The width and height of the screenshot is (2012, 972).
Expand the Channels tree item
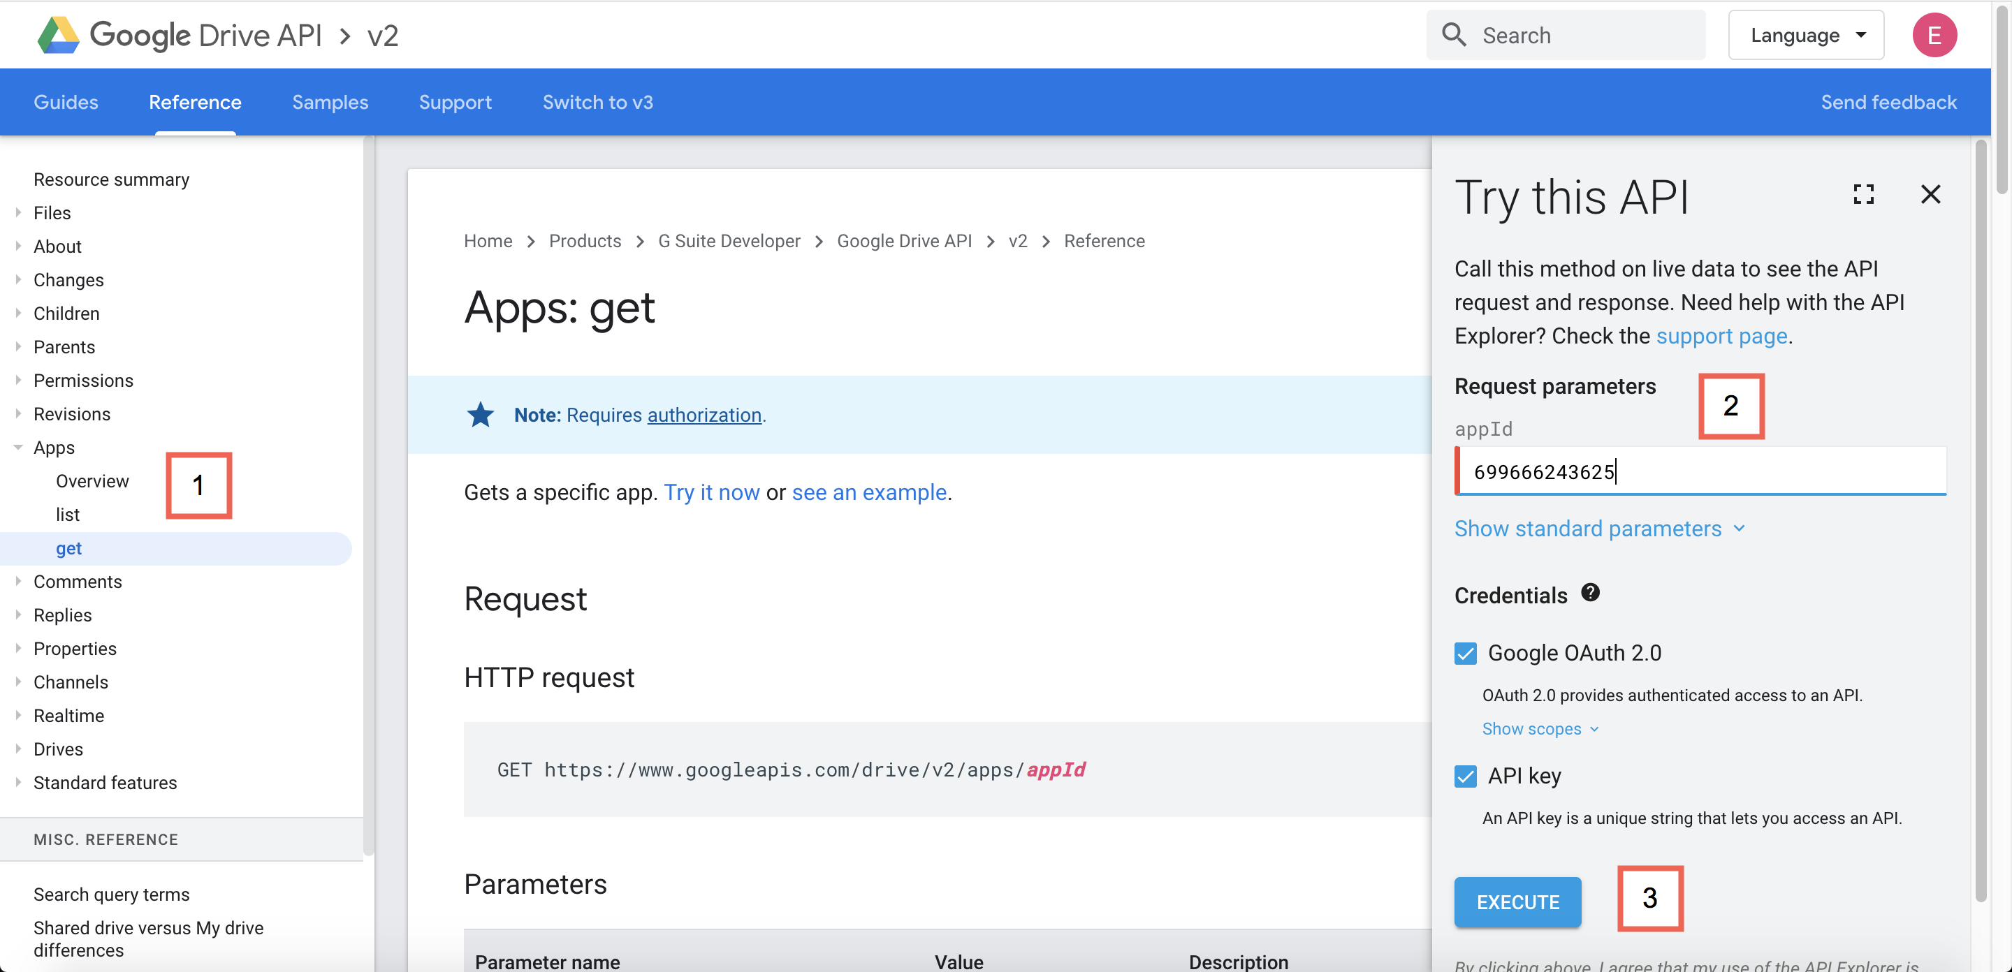coord(18,682)
